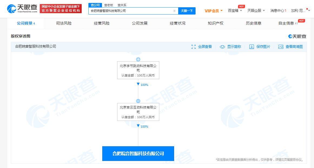Click the 显示简称 label
The image size is (314, 168).
pos(234,47)
